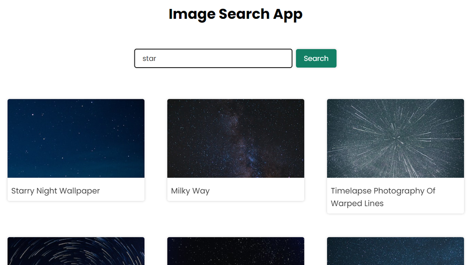The image size is (471, 265).
Task: Click the "Starry Night Wallpaper" caption
Action: coord(56,191)
